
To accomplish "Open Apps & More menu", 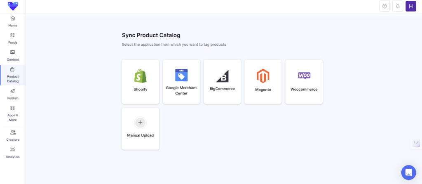I will click(x=13, y=113).
